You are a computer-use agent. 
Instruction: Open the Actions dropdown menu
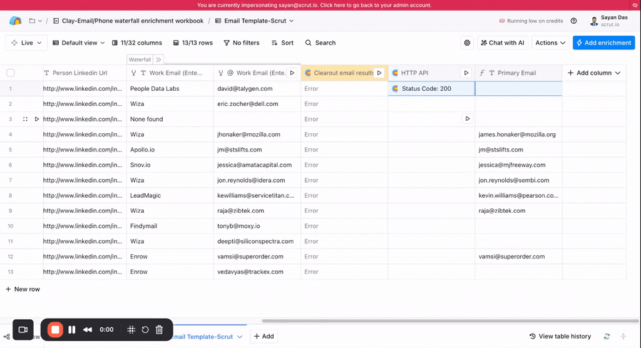coord(550,43)
